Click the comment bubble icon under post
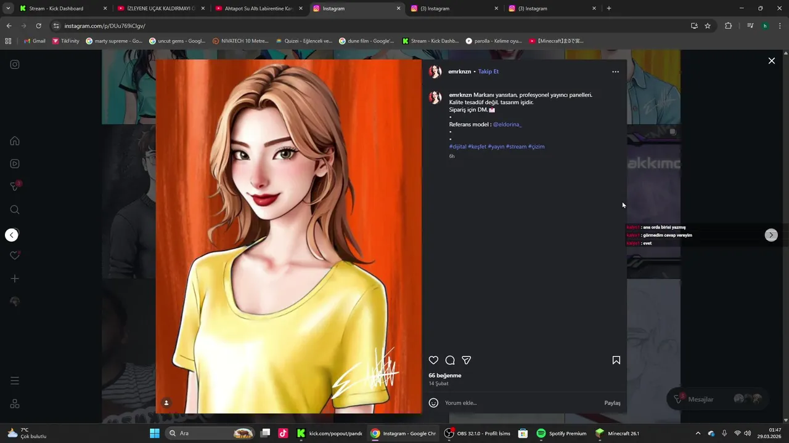The width and height of the screenshot is (789, 443). [x=450, y=361]
